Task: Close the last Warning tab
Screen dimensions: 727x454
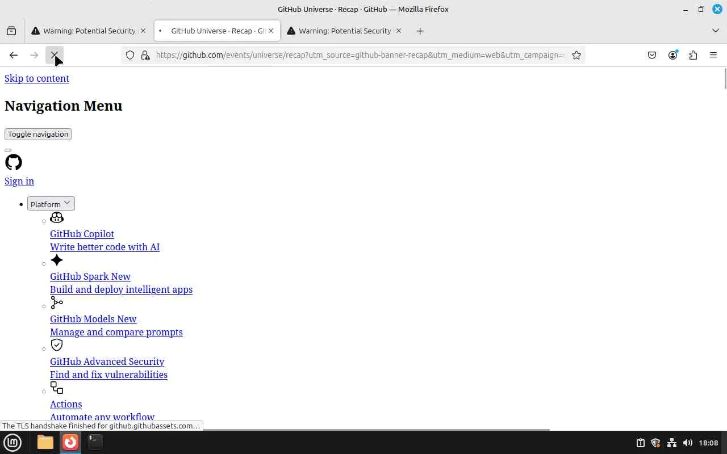Action: click(398, 31)
